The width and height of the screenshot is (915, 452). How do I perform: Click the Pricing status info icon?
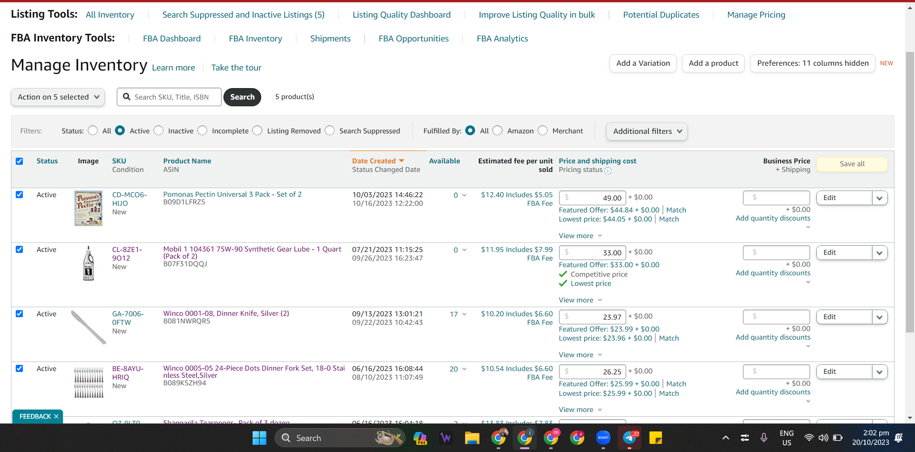608,171
